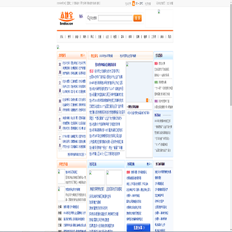Click the big blue button at the page bottom

pyautogui.click(x=139, y=227)
